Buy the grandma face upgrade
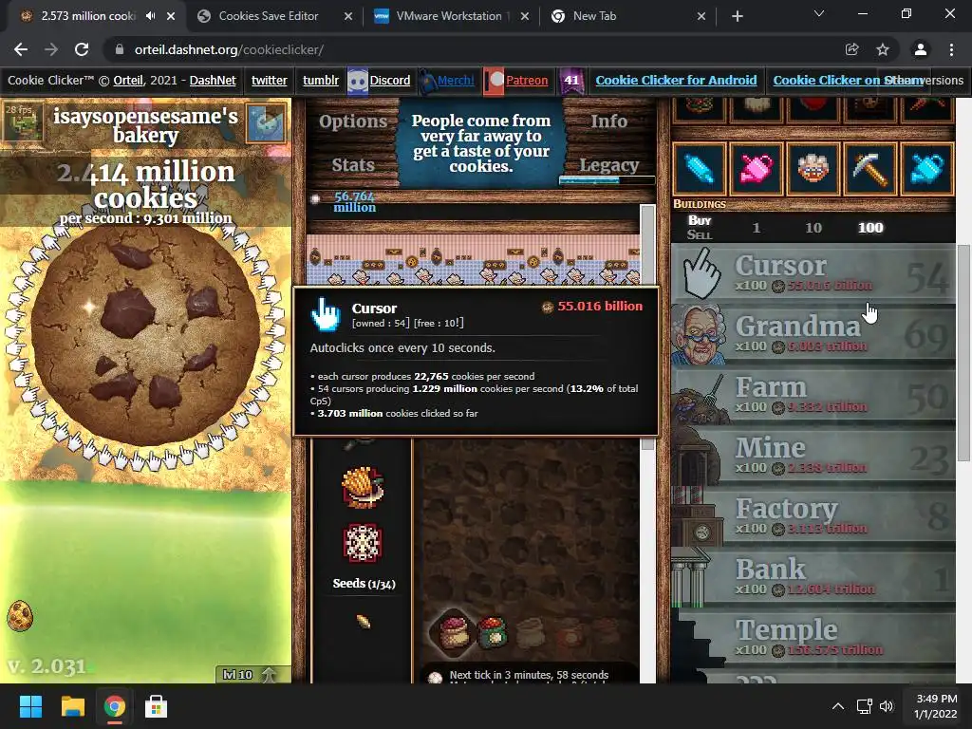The height and width of the screenshot is (729, 972). tap(813, 169)
